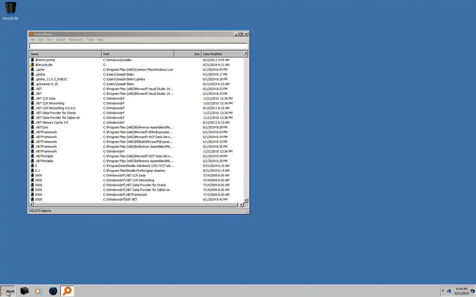This screenshot has height=297, width=476.
Task: Click date 8/21/2024 6:23 AM
Action: pos(216,84)
